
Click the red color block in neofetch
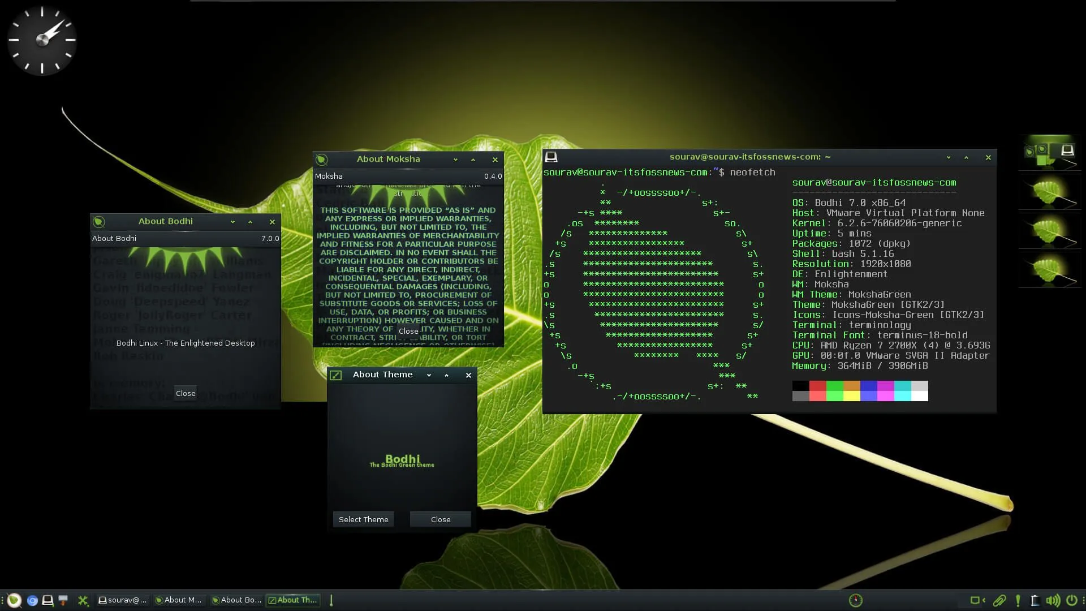(x=817, y=386)
